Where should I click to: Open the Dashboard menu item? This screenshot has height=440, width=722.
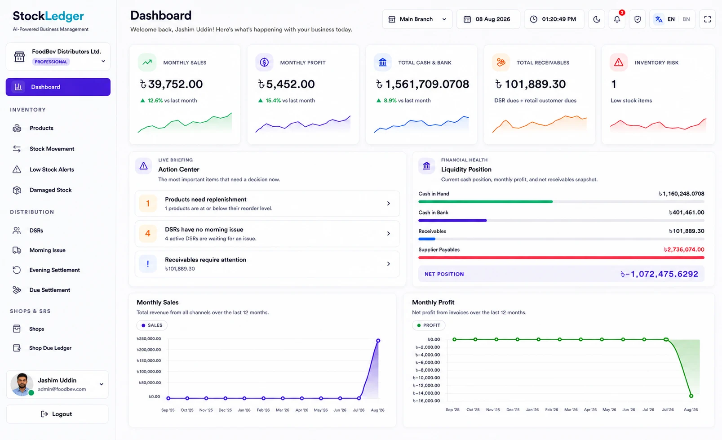[x=58, y=87]
